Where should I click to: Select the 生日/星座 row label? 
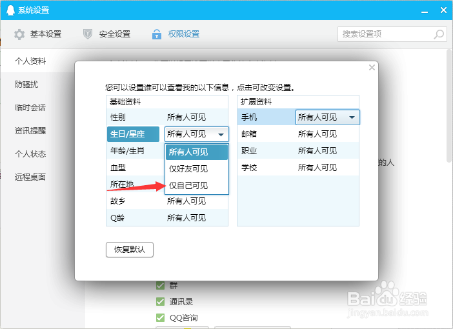click(x=133, y=134)
